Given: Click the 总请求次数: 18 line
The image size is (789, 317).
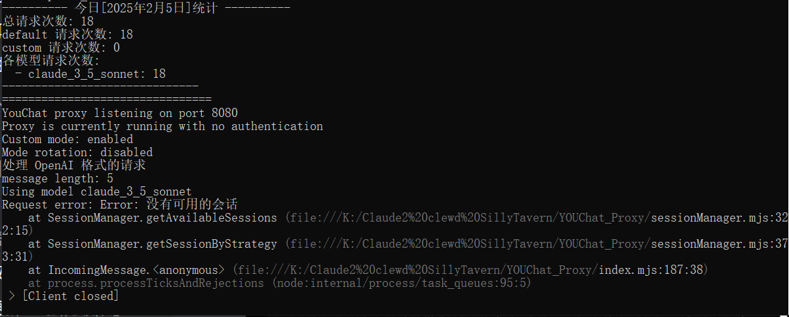Looking at the screenshot, I should (48, 21).
